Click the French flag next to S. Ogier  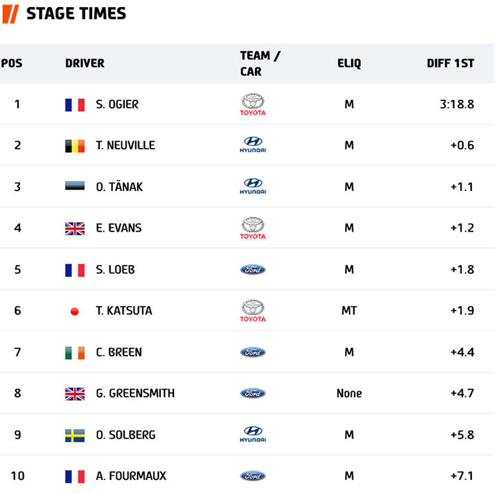click(x=75, y=105)
